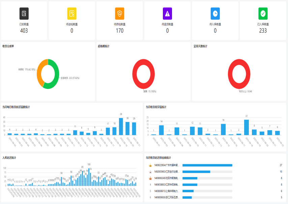Screen dimensions: 288x204
Task: Click the yellow 待送检数量 icon
Action: click(72, 13)
